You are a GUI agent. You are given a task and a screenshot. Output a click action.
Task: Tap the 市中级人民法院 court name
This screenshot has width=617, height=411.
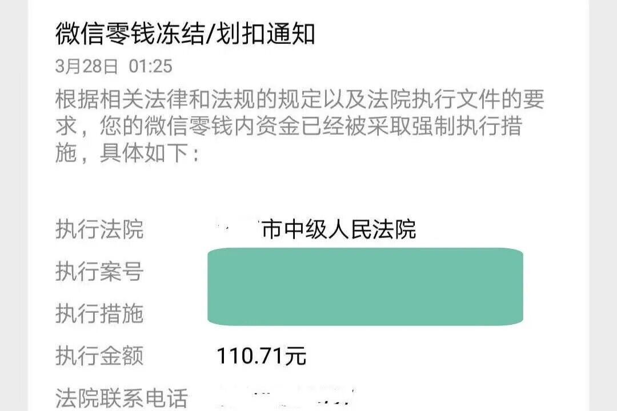pyautogui.click(x=338, y=229)
